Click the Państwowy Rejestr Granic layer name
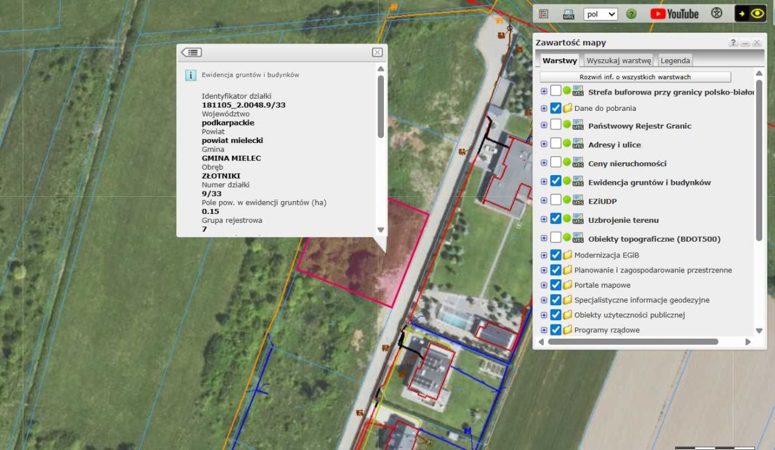775x450 pixels. coord(639,126)
